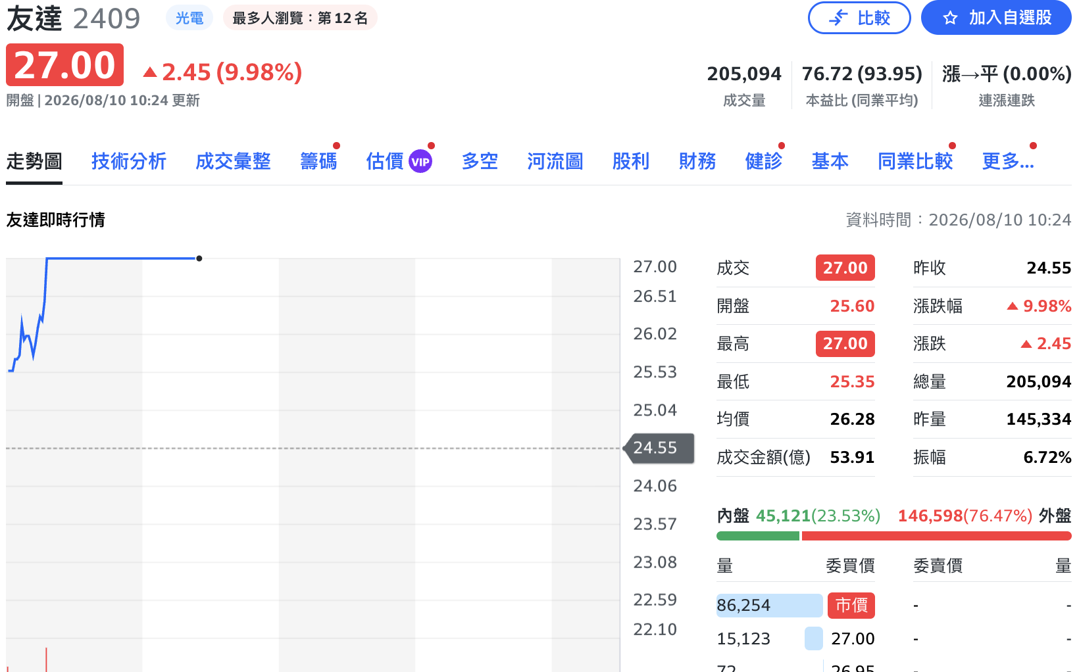1079x672 pixels.
Task: Open the 基本 tab
Action: point(830,161)
